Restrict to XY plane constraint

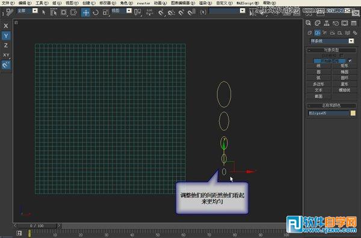(6, 55)
